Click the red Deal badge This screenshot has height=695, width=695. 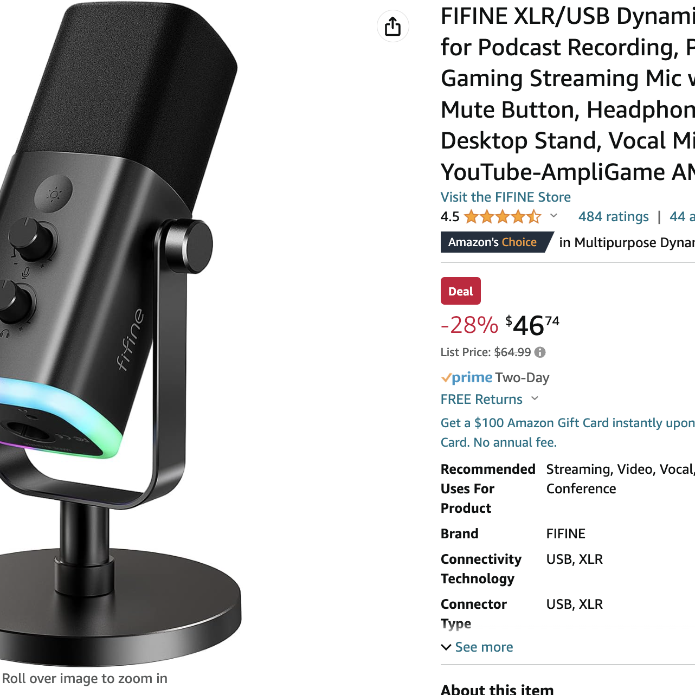coord(460,291)
